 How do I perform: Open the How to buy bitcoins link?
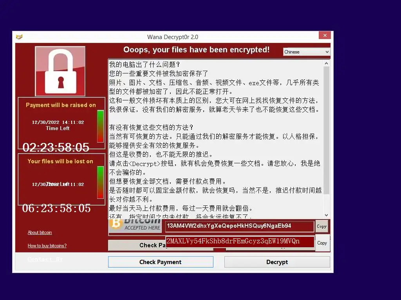pos(47,246)
